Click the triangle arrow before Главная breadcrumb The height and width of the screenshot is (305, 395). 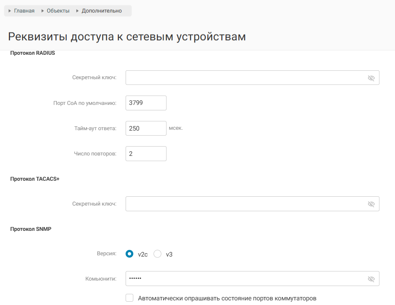(x=10, y=11)
